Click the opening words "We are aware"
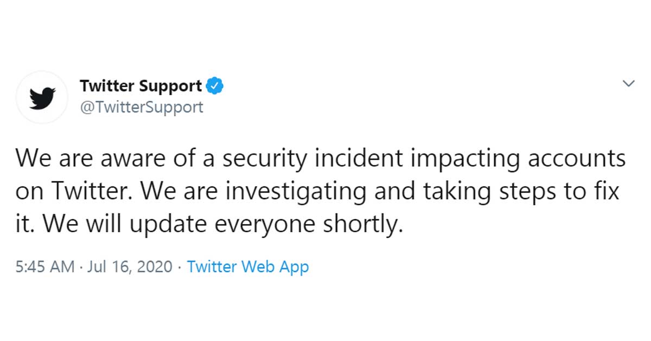Image resolution: width=651 pixels, height=341 pixels. point(79,160)
